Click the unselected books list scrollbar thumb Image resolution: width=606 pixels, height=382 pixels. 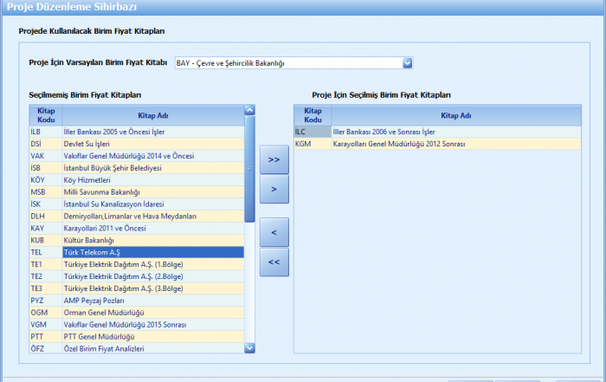tap(249, 169)
